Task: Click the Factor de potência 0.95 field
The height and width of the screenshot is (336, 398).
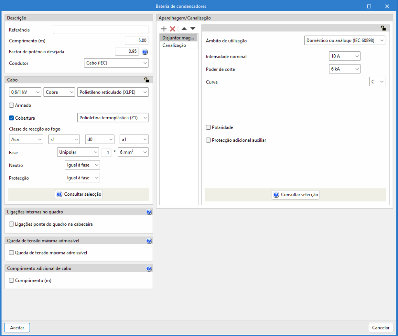Action: click(x=127, y=52)
